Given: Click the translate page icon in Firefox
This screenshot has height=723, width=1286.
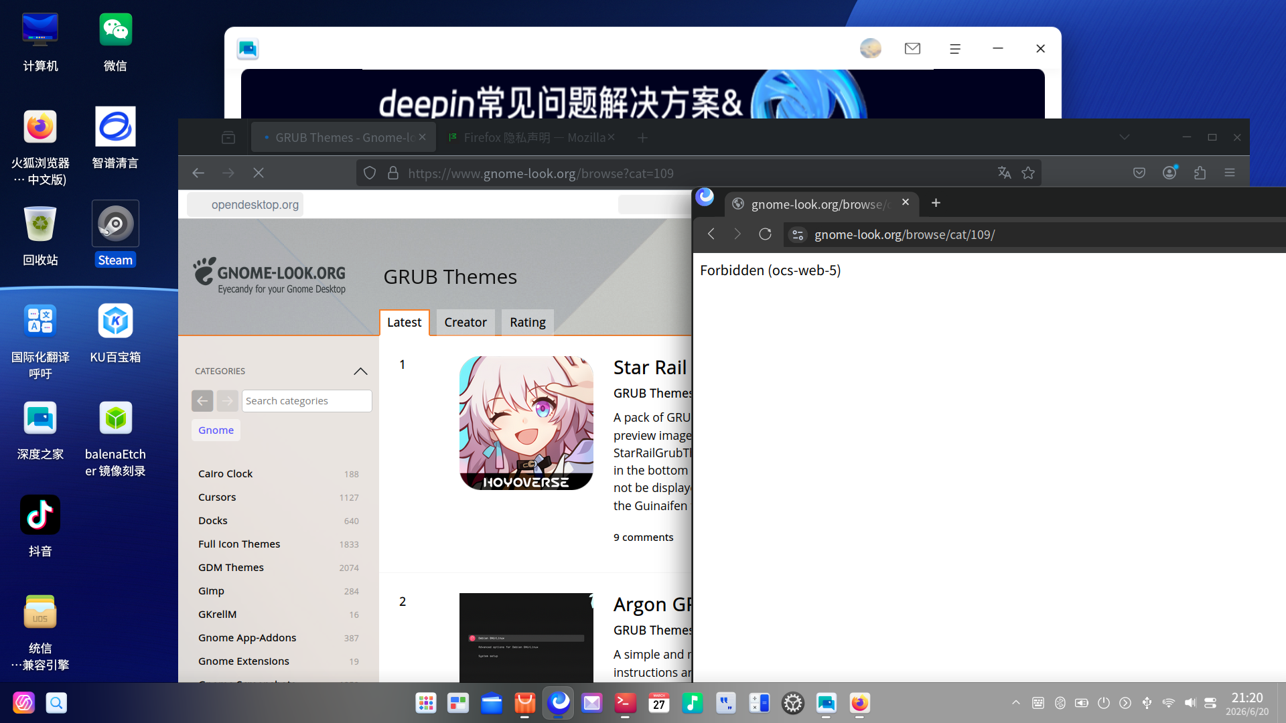Looking at the screenshot, I should tap(1004, 173).
